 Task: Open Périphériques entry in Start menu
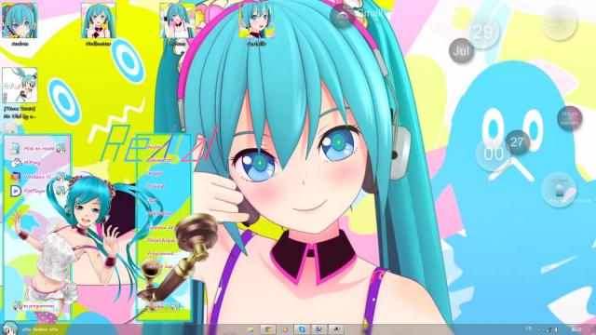click(161, 240)
